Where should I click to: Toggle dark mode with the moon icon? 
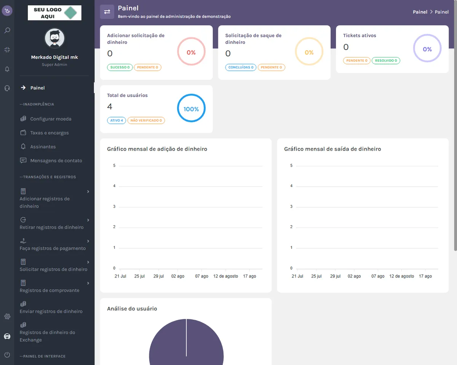pos(7,11)
